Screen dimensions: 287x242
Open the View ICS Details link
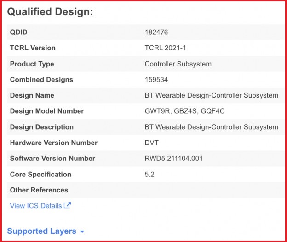36,206
